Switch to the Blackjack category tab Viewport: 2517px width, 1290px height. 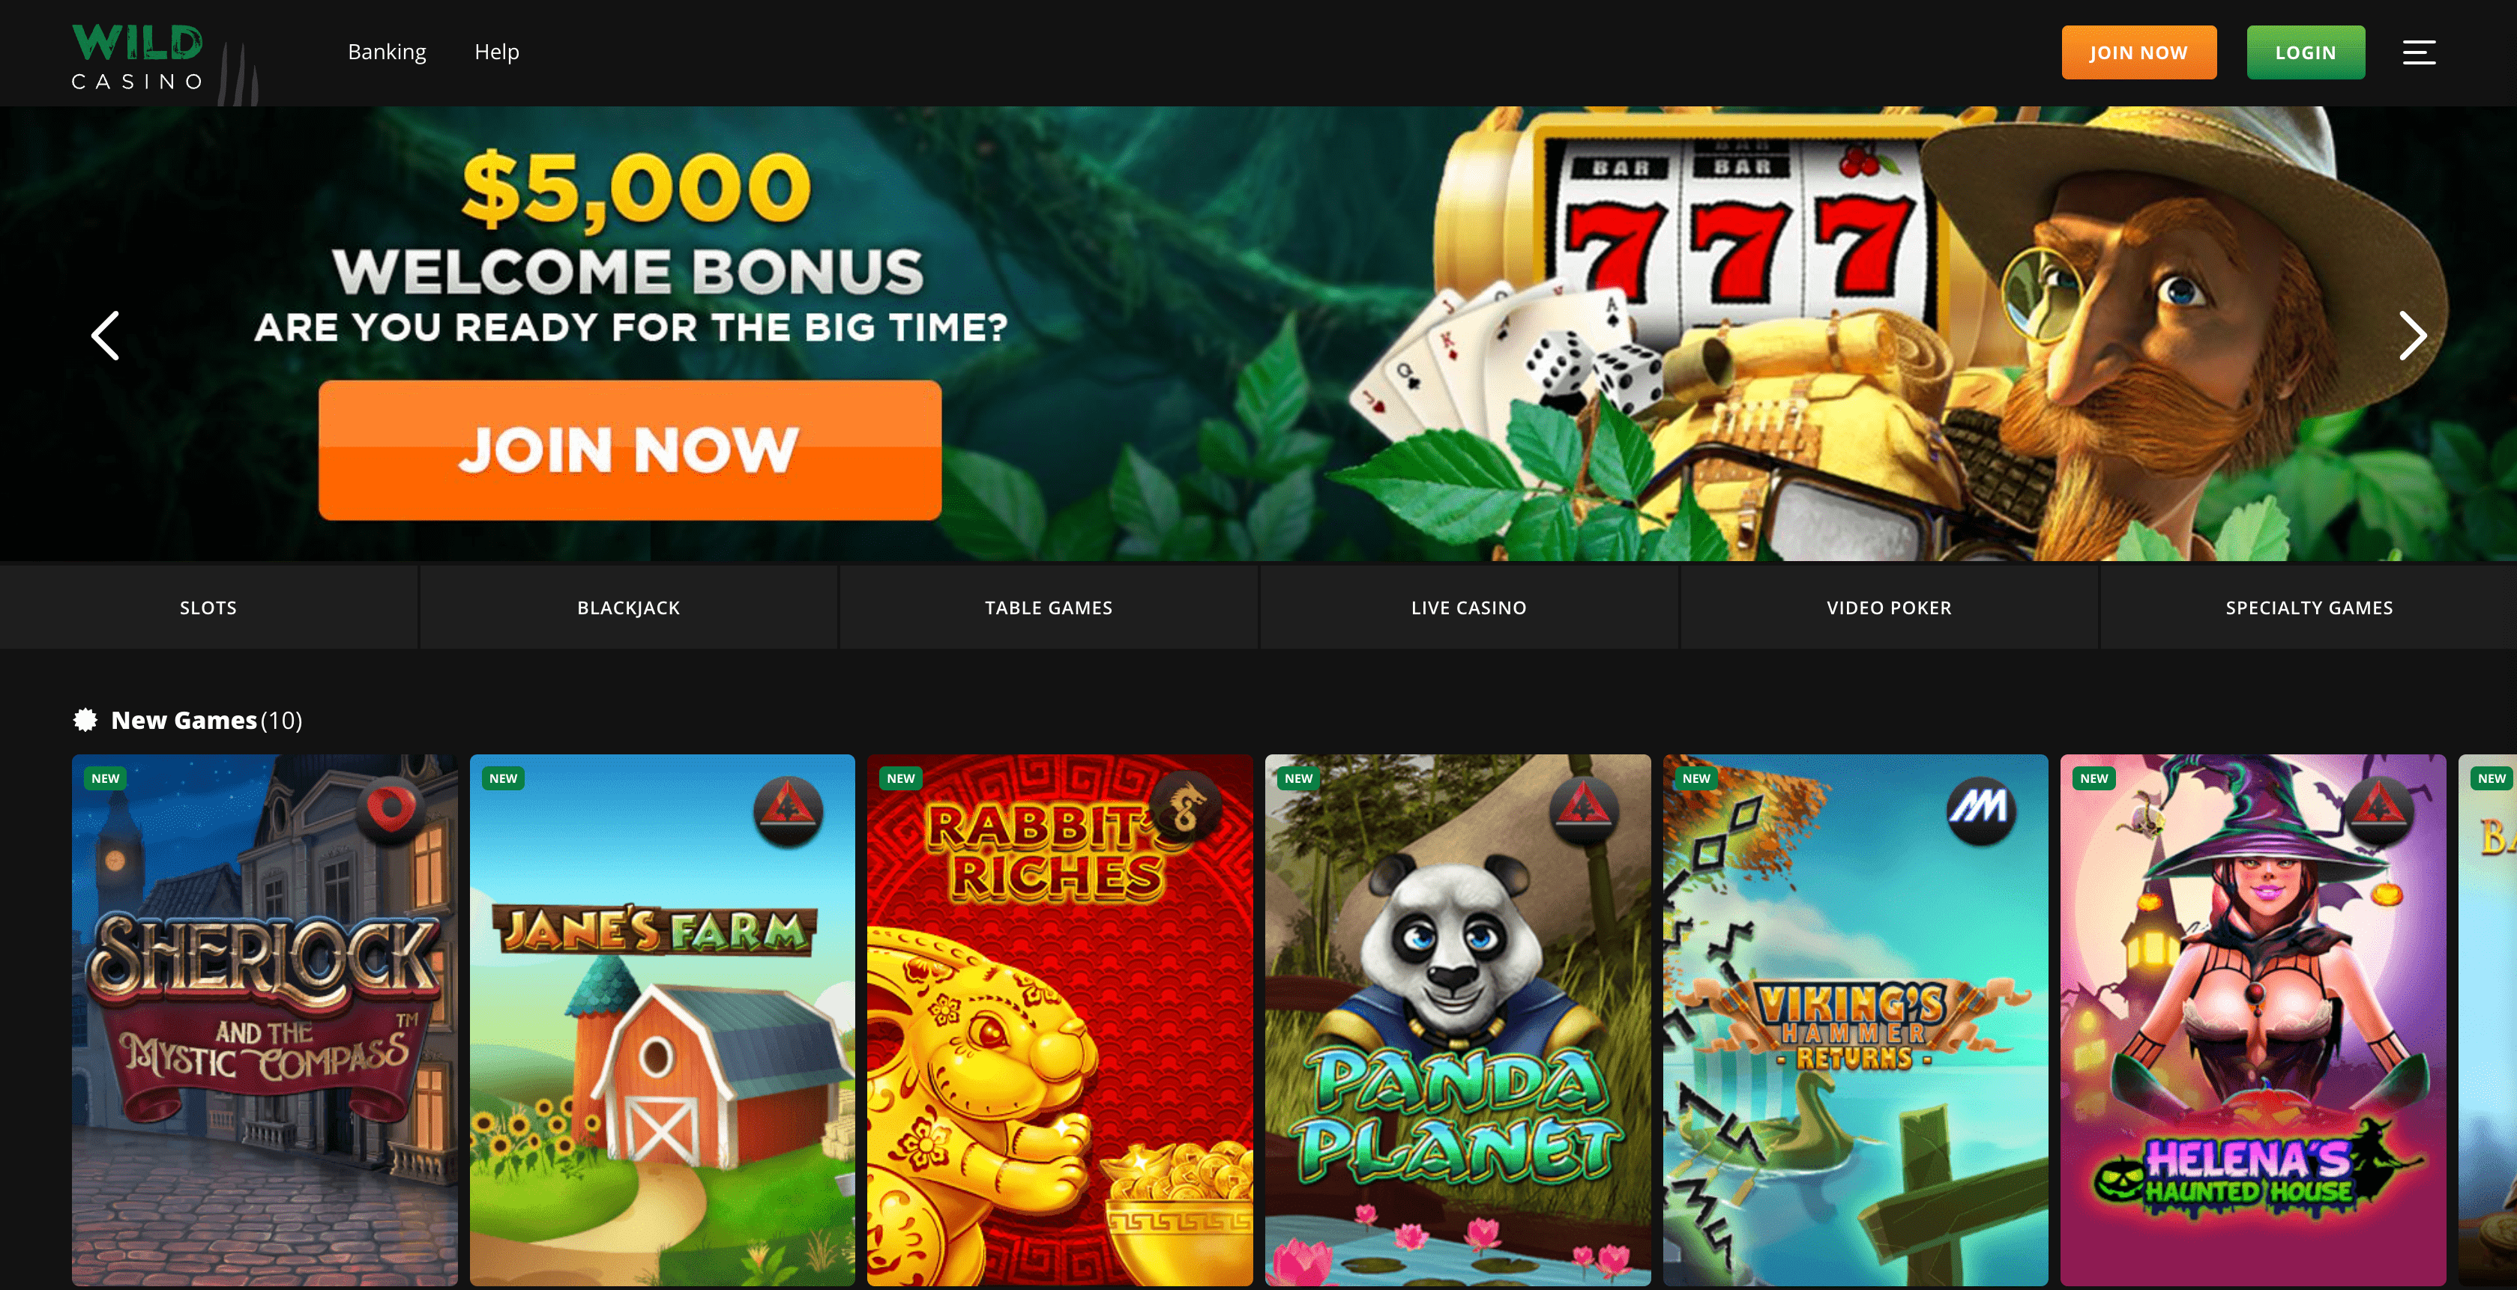[628, 608]
